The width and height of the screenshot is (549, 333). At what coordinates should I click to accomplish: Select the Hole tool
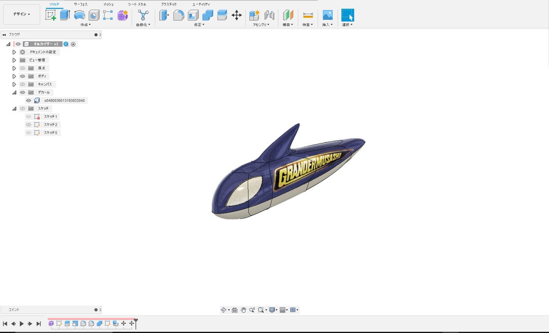coord(94,15)
